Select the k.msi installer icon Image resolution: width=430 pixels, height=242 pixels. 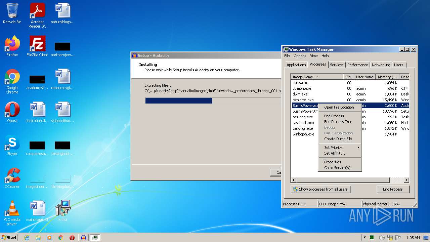(x=62, y=211)
